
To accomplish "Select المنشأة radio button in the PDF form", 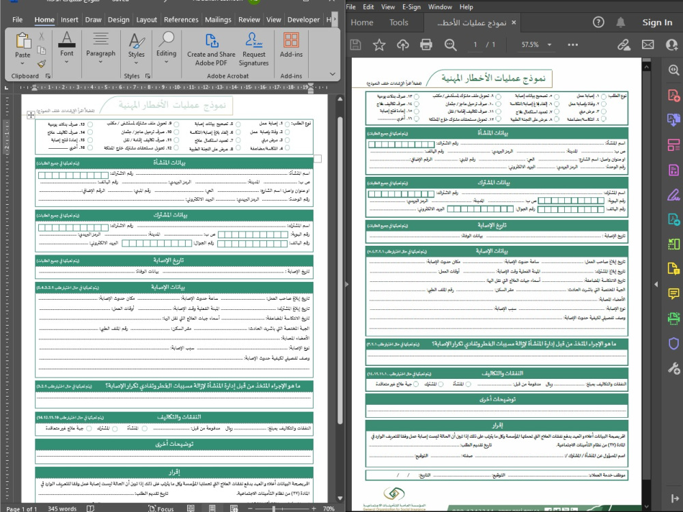I will (469, 384).
